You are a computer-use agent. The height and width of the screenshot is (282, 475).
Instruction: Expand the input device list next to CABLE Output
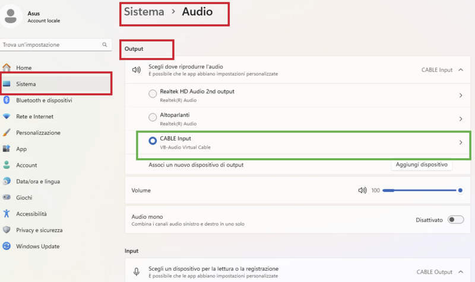pos(461,272)
